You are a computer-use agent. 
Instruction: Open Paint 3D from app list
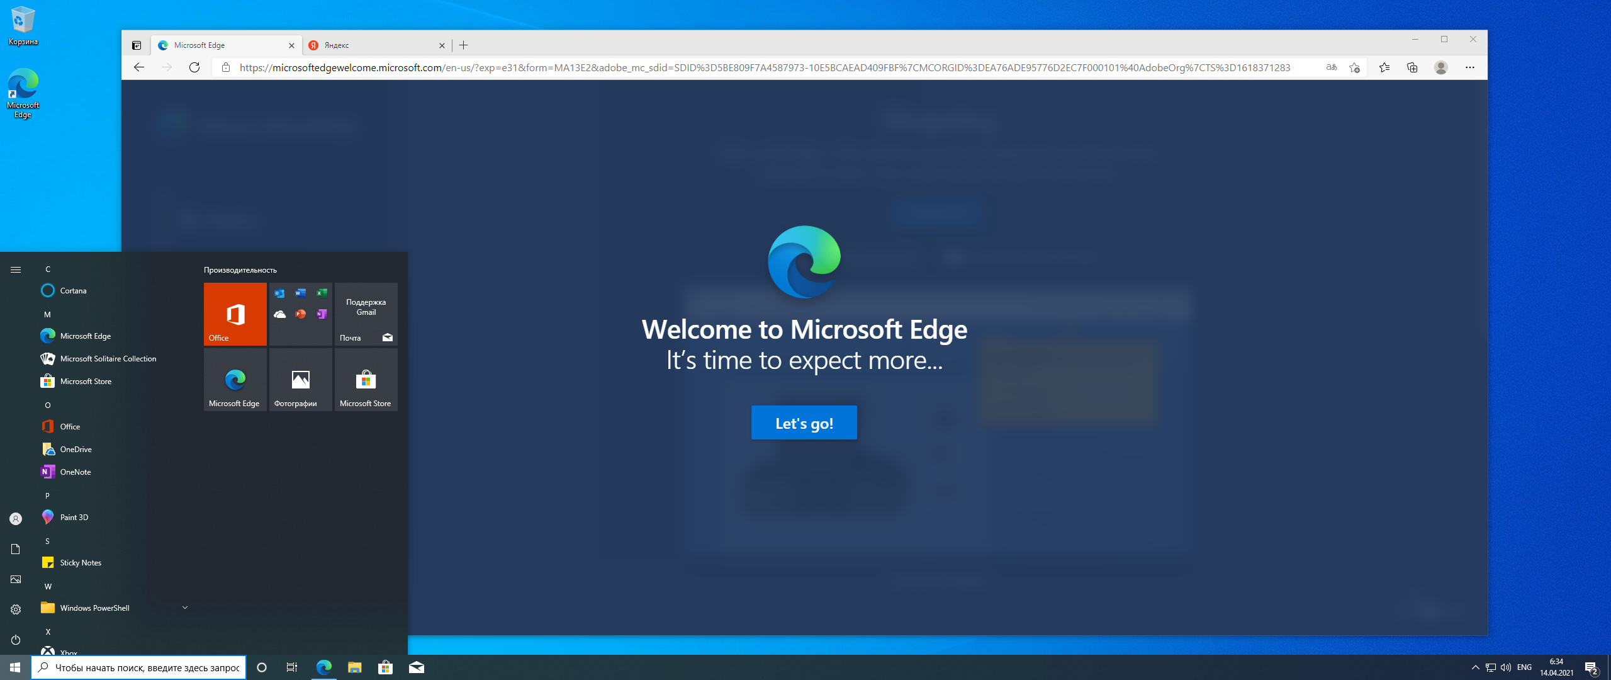pyautogui.click(x=113, y=518)
